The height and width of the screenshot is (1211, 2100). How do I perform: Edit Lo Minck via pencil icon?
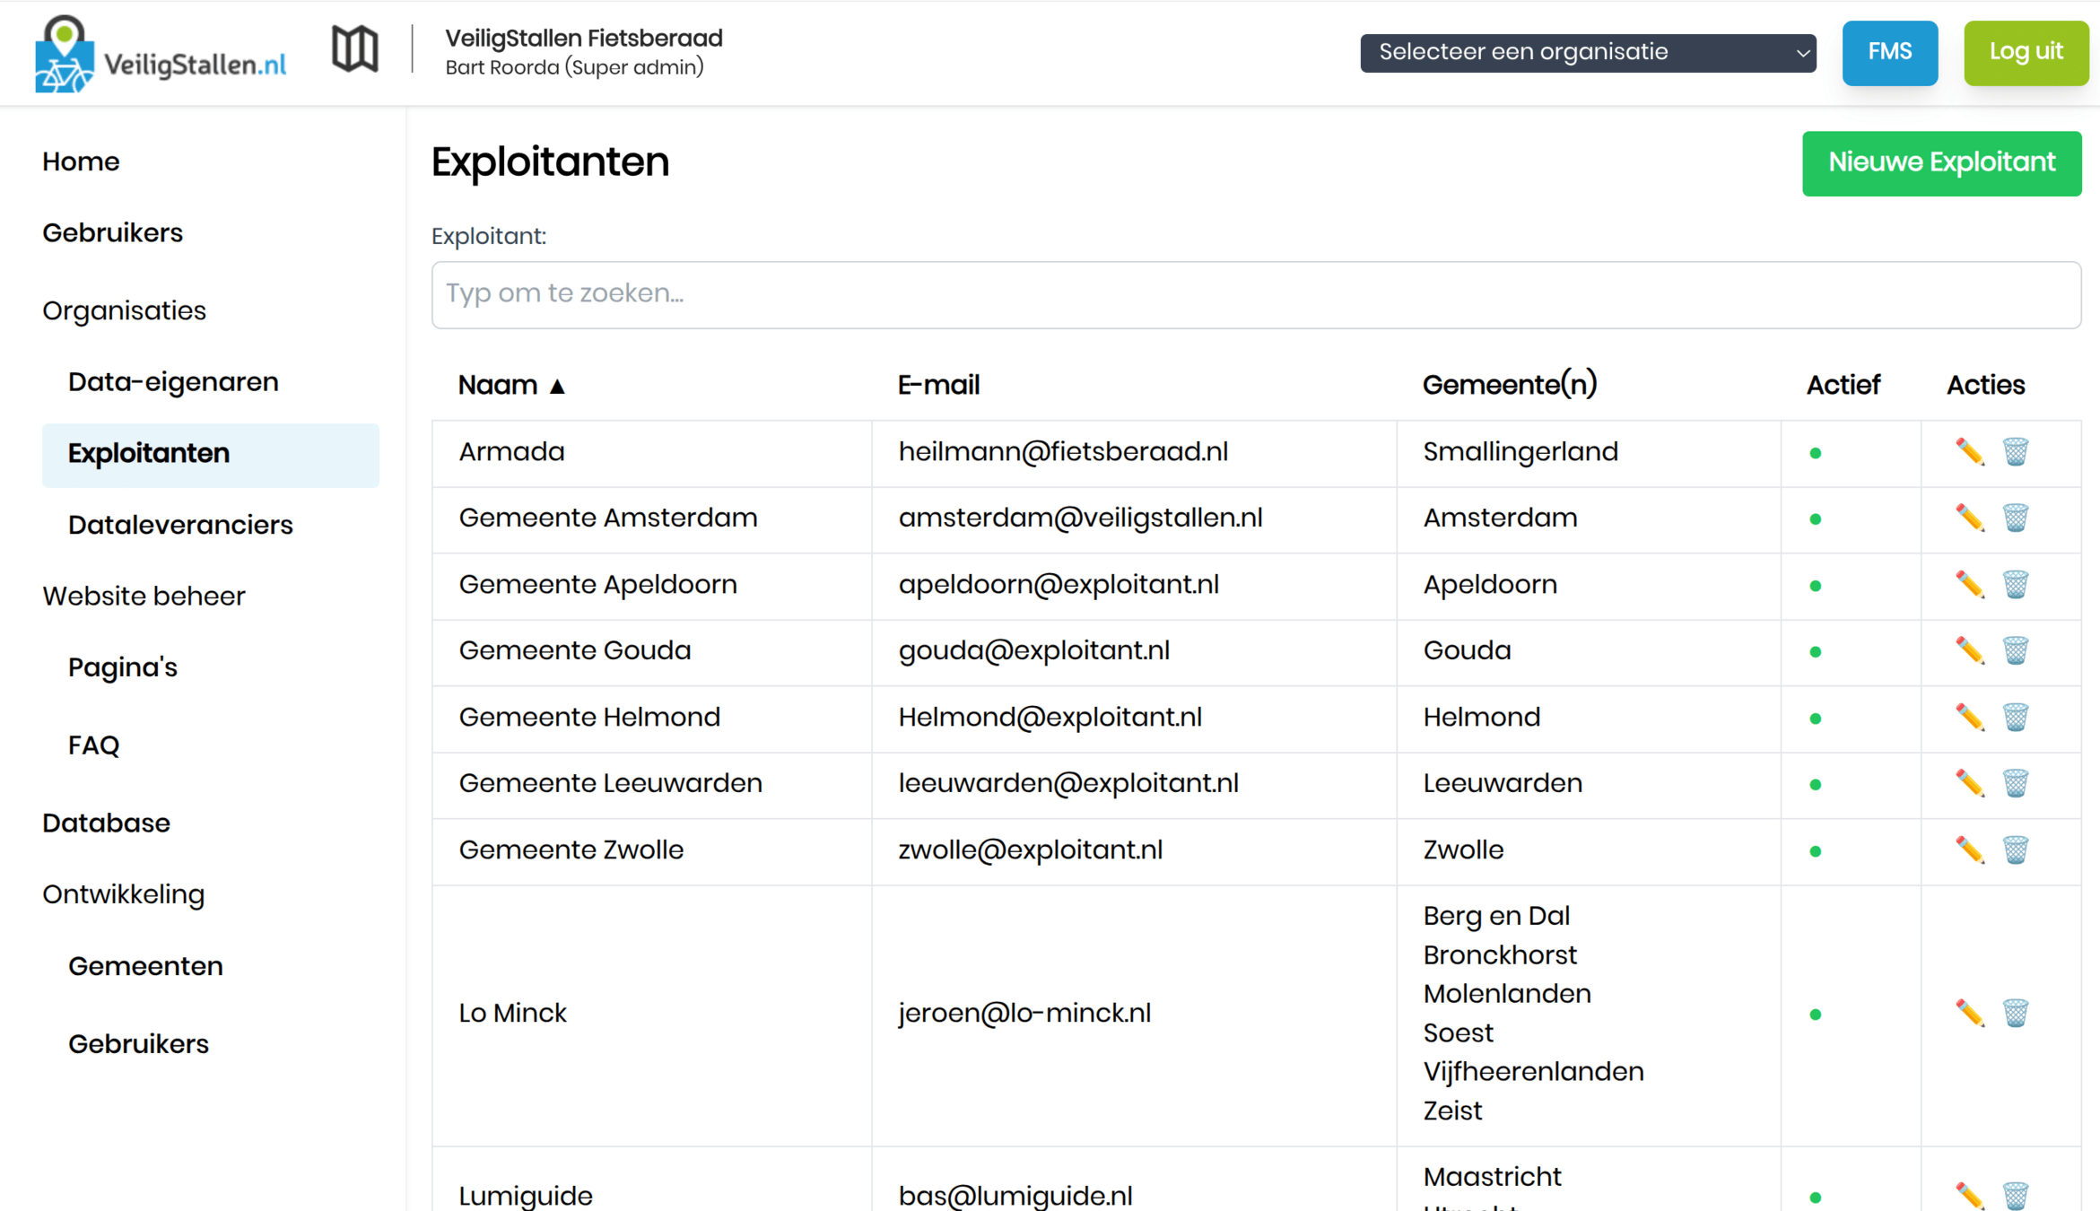1969,1013
